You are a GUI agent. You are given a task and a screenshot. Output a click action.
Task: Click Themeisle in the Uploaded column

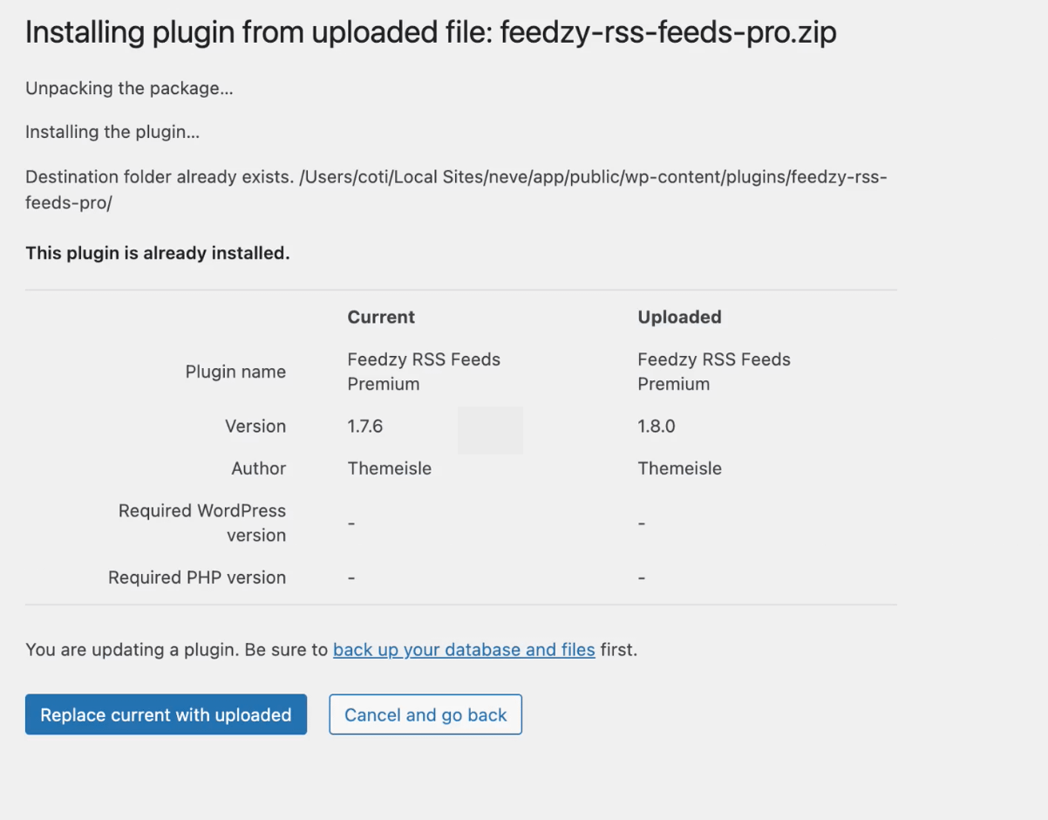(679, 468)
